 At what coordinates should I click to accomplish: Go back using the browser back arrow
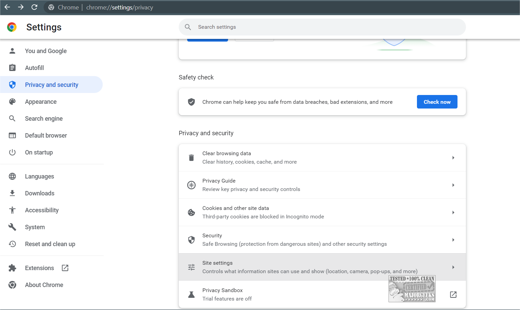pos(7,7)
